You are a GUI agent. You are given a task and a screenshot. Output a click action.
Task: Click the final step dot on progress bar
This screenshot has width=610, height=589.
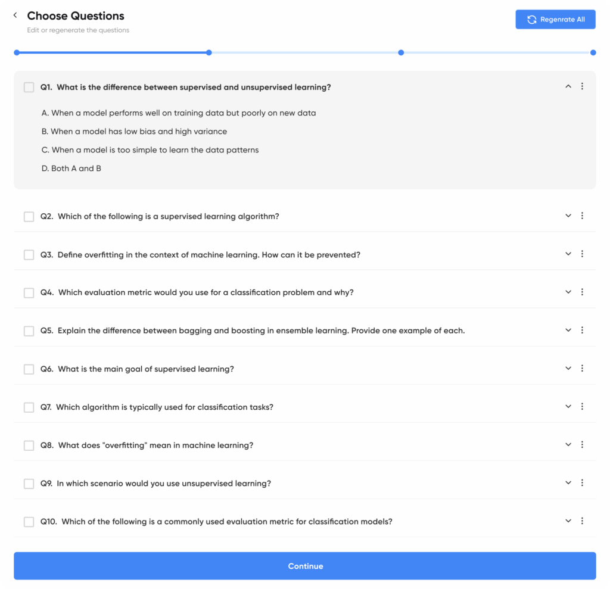tap(593, 52)
